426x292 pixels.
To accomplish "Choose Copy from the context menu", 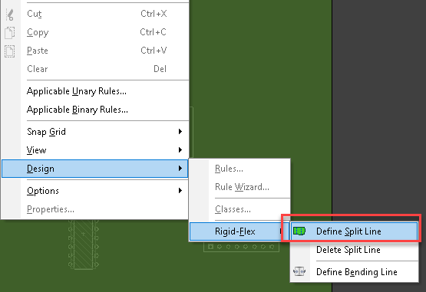I will point(95,32).
